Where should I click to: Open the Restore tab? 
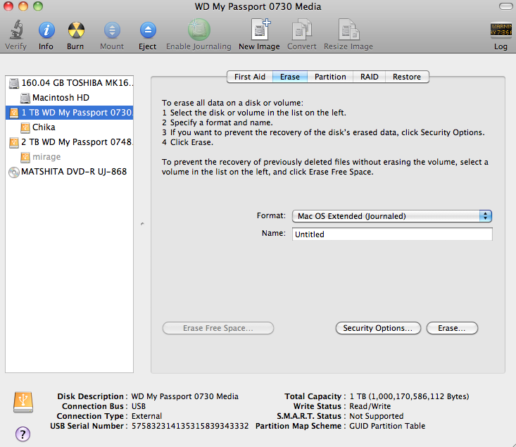pos(407,77)
